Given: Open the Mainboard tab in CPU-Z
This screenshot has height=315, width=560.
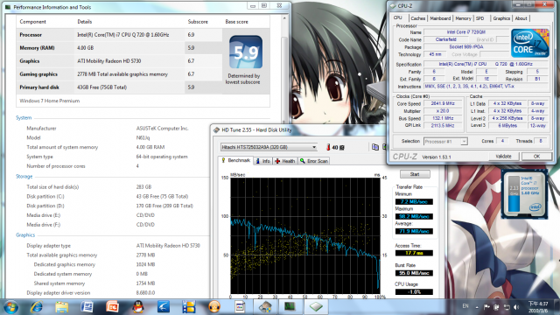Looking at the screenshot, I should pyautogui.click(x=440, y=18).
